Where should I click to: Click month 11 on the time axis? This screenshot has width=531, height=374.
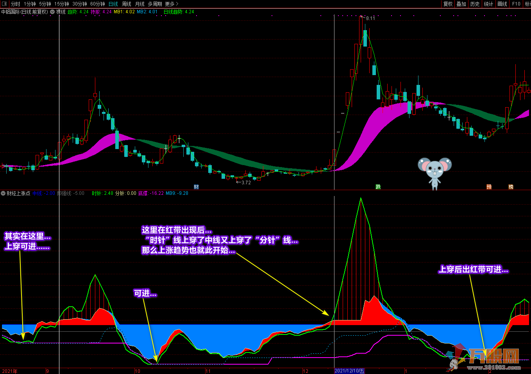tap(208, 371)
